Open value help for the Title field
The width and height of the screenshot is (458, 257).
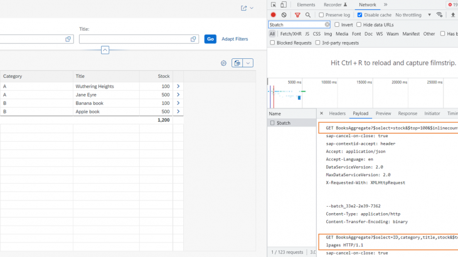click(193, 39)
